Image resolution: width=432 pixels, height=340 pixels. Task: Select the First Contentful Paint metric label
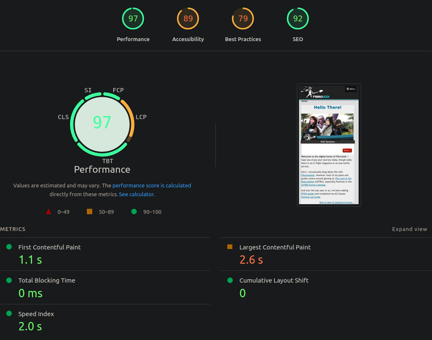[49, 247]
